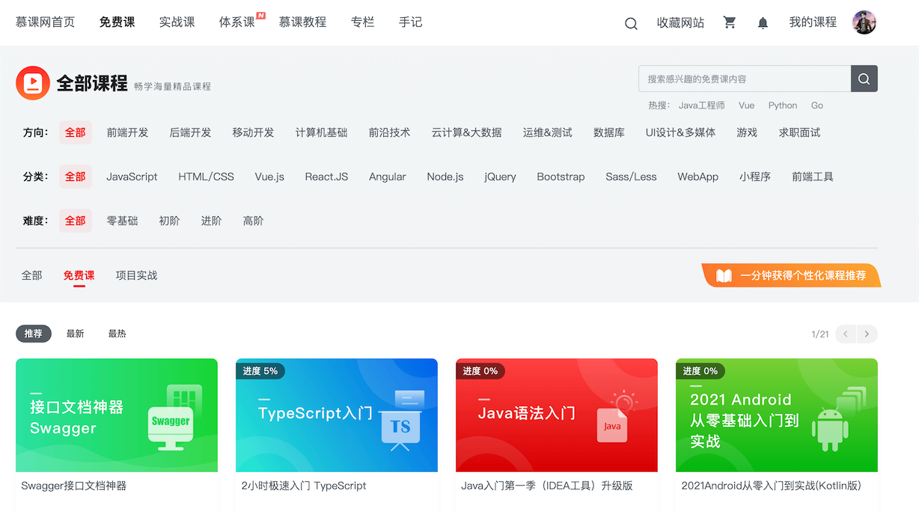Sort courses by 最热
This screenshot has width=919, height=514.
117,334
